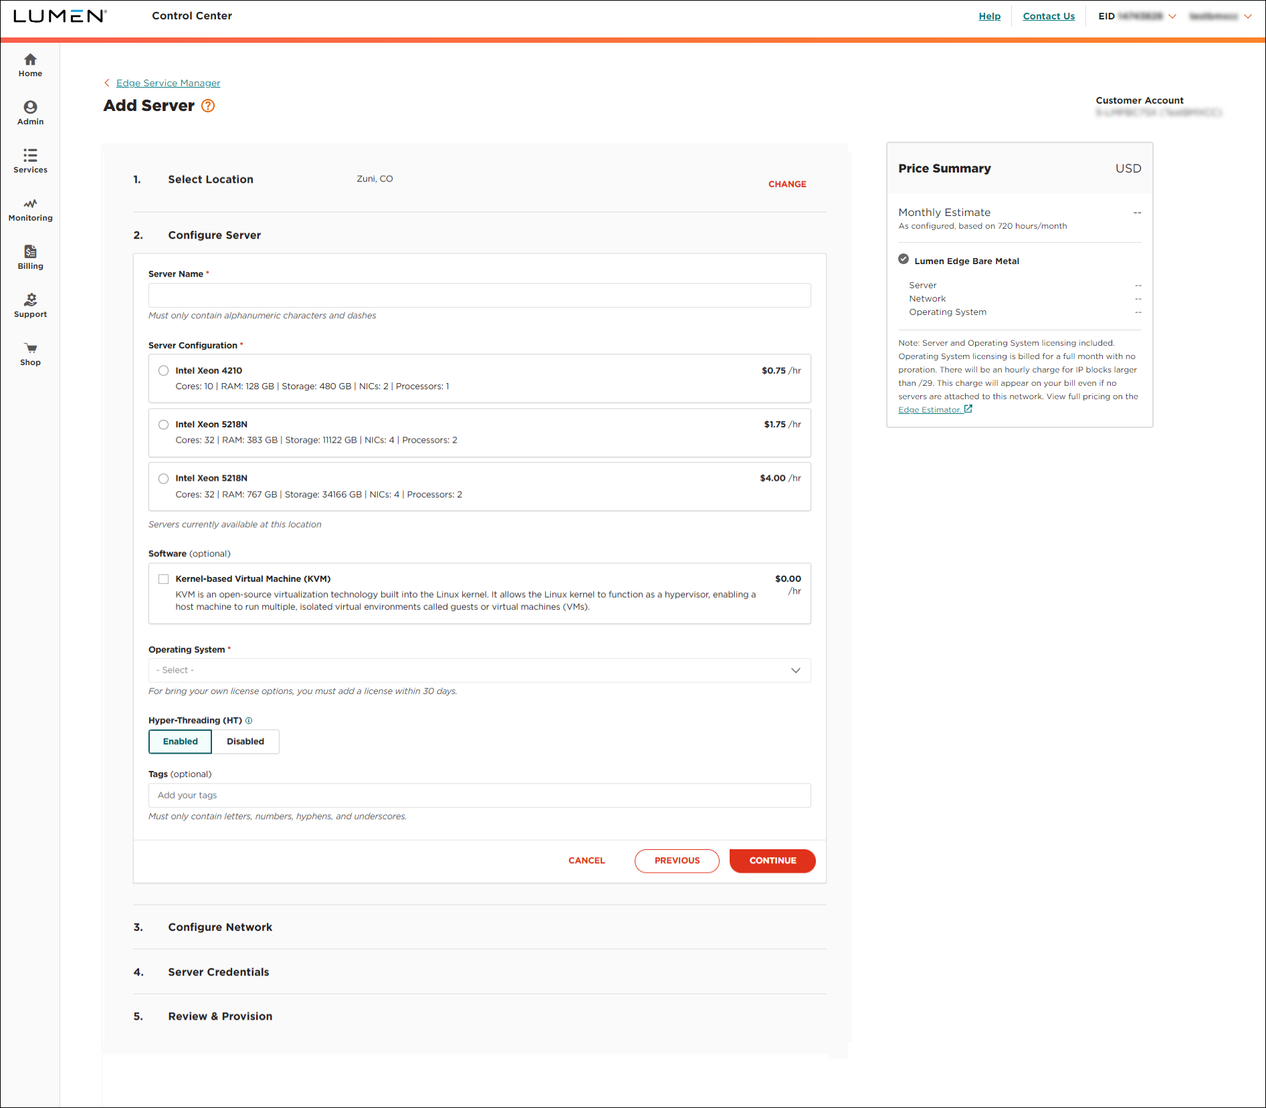Check the Kernel-based Virtual Machine checkbox
1266x1108 pixels.
point(163,579)
